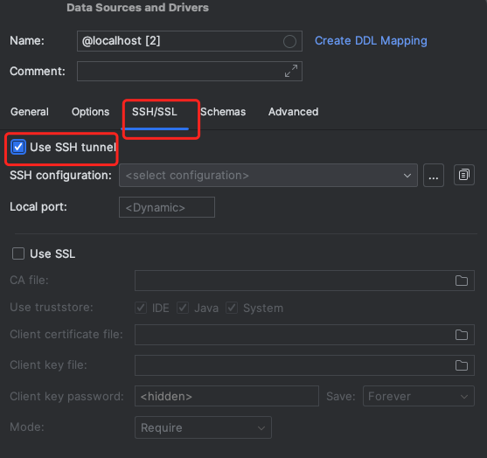Enable the Use SSL checkbox
Image resolution: width=487 pixels, height=458 pixels.
tap(18, 253)
